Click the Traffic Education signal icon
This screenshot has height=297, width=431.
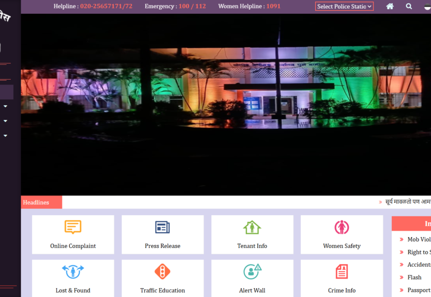point(162,272)
